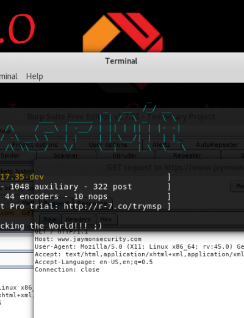This screenshot has width=244, height=318.
Task: Click the yellow '17.35-dev' version text
Action: click(x=22, y=177)
